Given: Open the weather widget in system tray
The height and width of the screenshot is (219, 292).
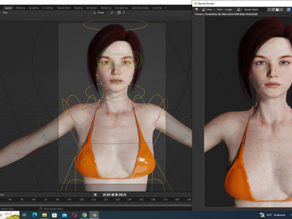Looking at the screenshot, I should pos(273,215).
